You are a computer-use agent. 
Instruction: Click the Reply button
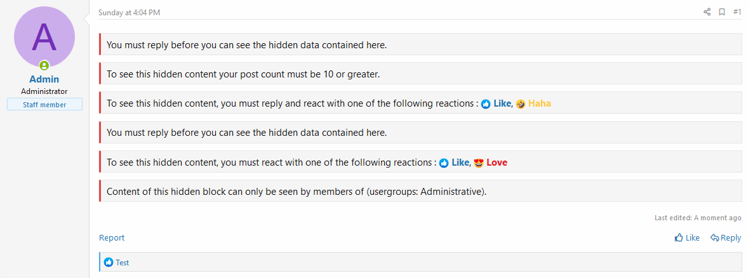[726, 238]
